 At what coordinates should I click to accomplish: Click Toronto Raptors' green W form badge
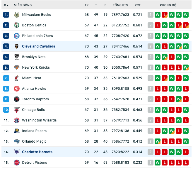(179, 99)
